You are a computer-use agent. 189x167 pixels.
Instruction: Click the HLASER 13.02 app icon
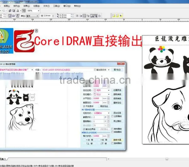coord(6,41)
